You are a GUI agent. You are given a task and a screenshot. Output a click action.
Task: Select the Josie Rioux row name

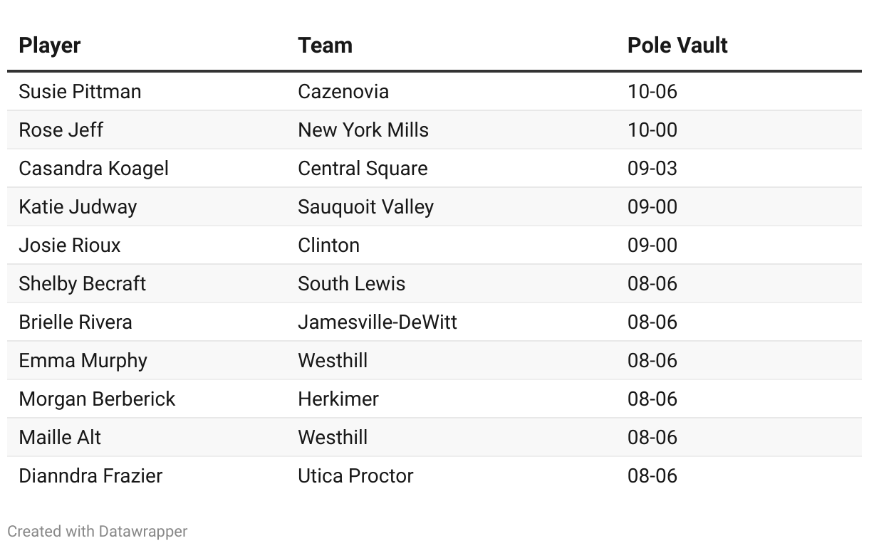coord(70,246)
